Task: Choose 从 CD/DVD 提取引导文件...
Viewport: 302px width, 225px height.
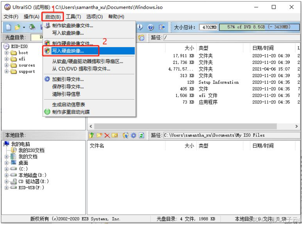Action: pyautogui.click(x=89, y=69)
